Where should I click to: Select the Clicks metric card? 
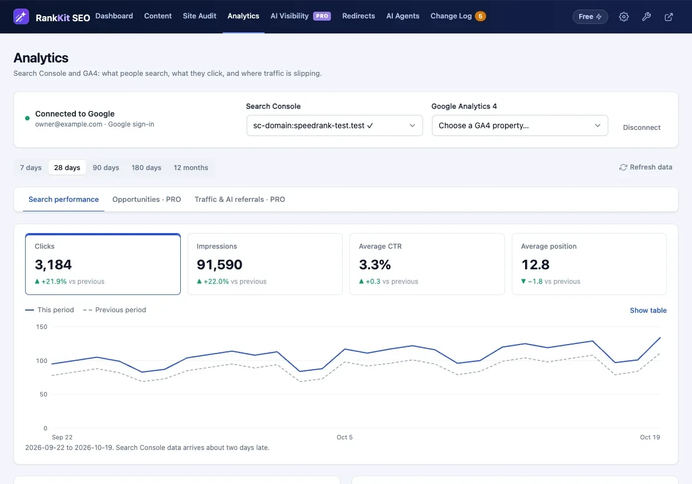(103, 264)
